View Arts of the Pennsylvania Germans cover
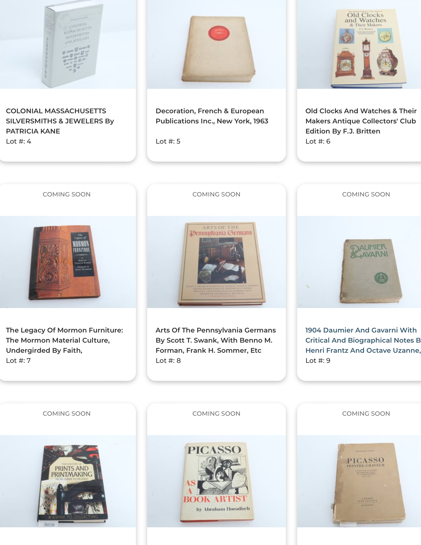The height and width of the screenshot is (545, 421). pos(216,262)
